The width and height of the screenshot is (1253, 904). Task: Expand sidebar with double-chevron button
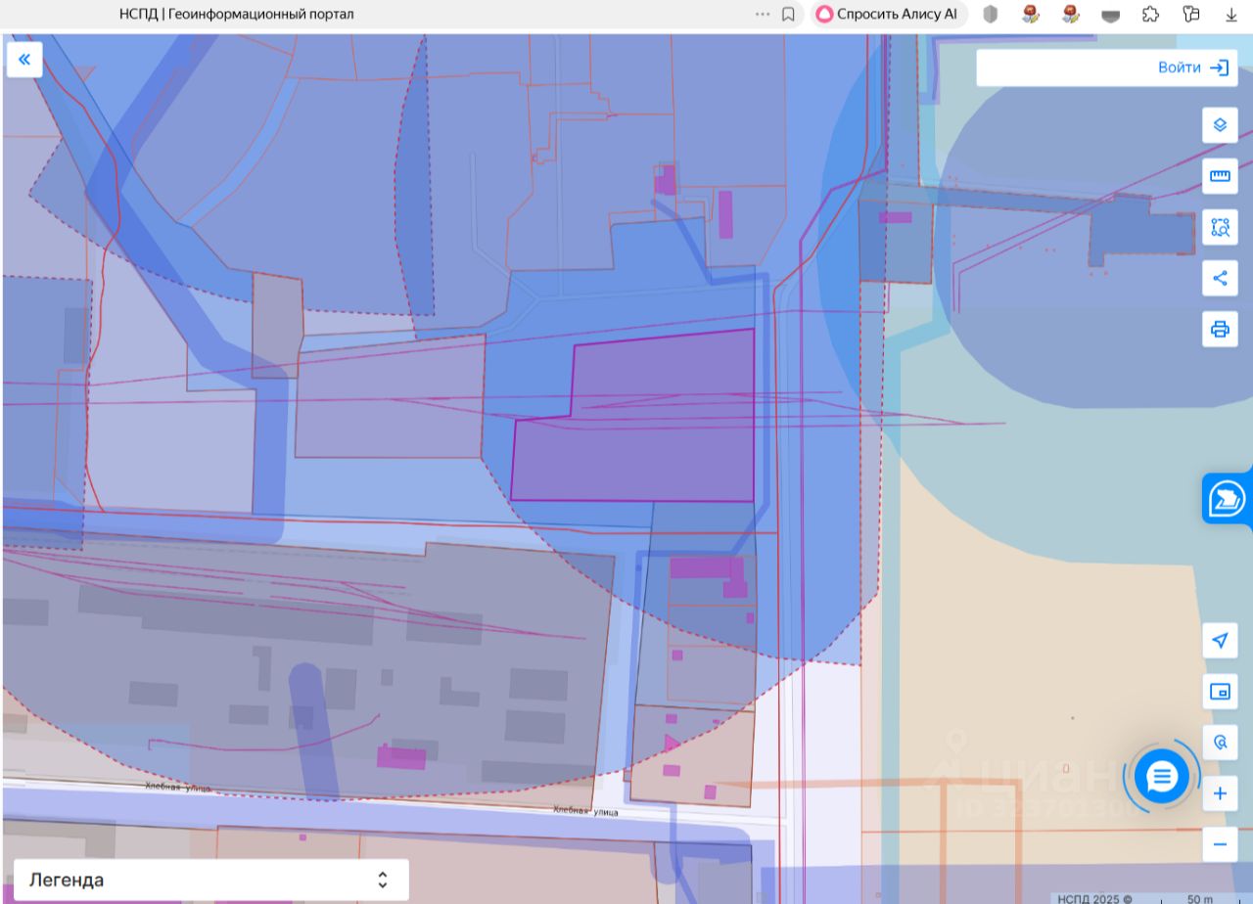tap(24, 60)
